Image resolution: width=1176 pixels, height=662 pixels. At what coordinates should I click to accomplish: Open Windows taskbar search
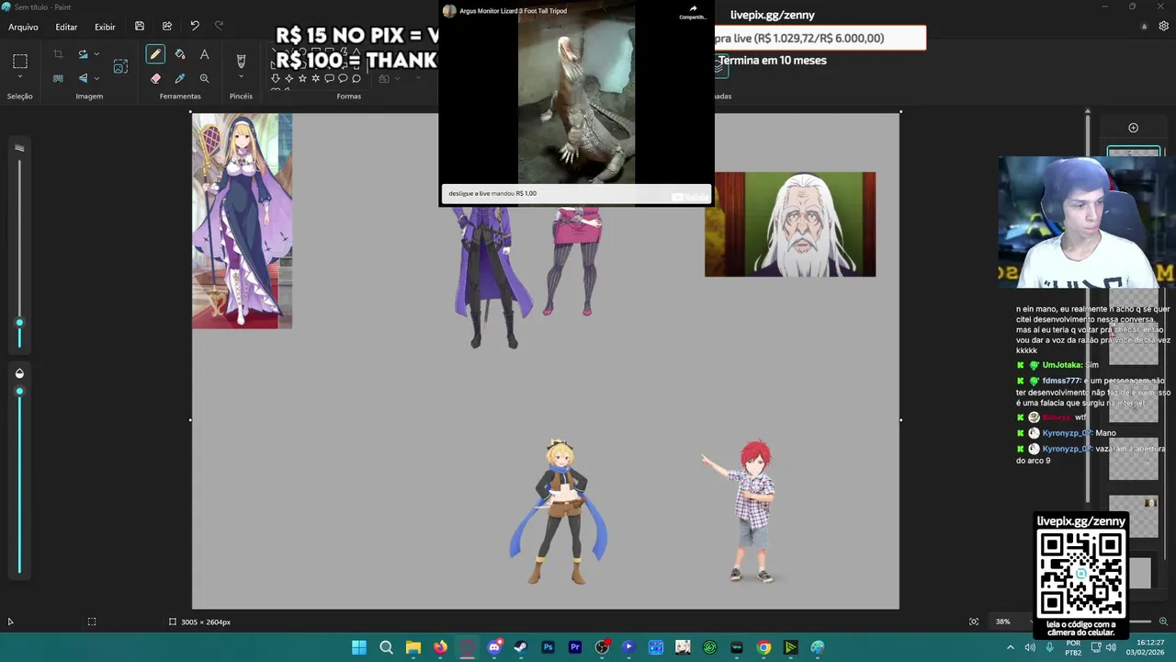(386, 647)
